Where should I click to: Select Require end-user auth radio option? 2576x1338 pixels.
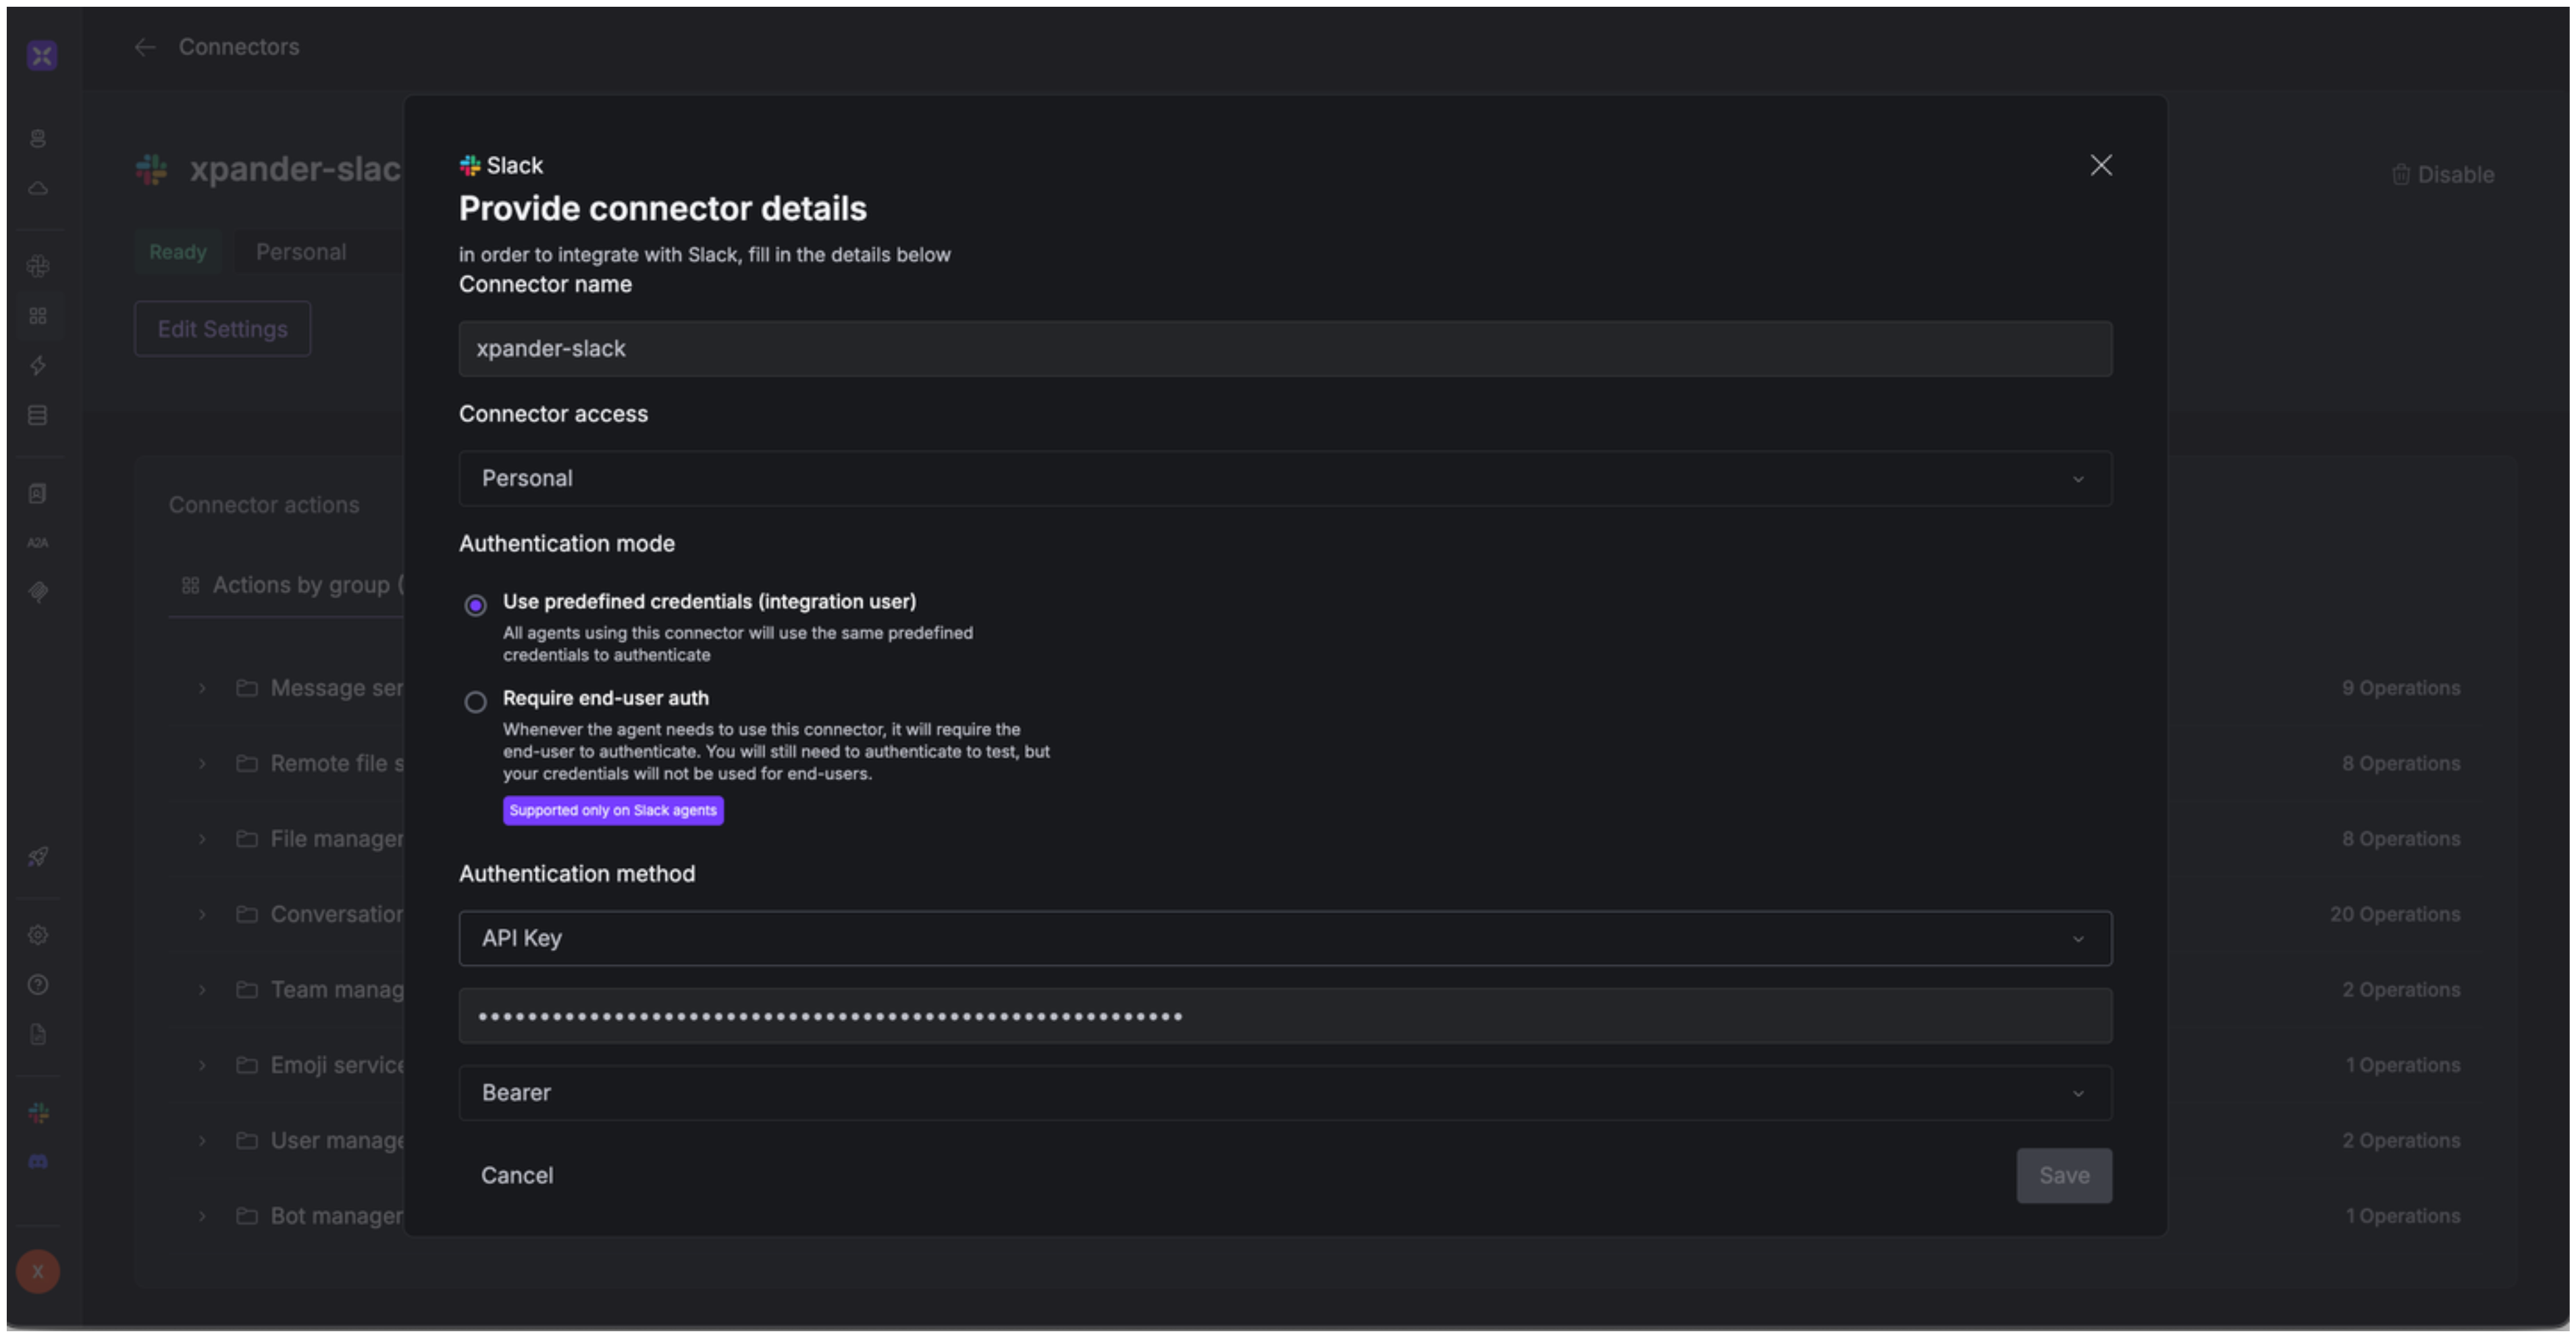coord(476,702)
